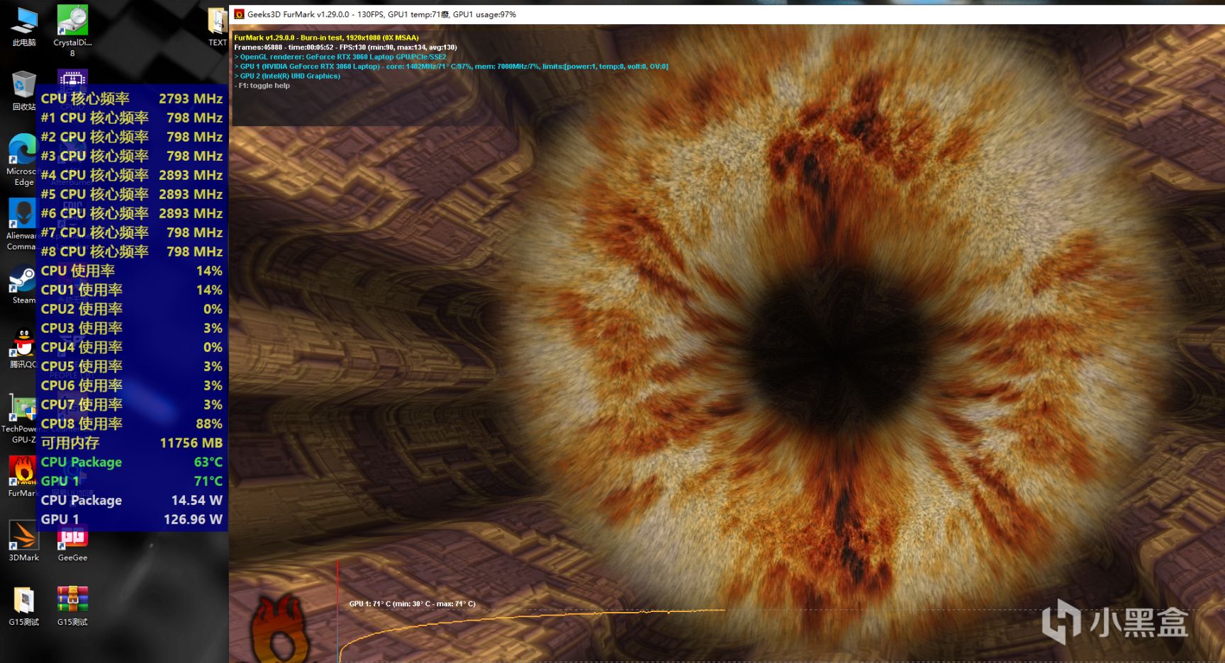Image resolution: width=1225 pixels, height=663 pixels.
Task: Click the Geeks3D FurMark window title text
Action: (381, 14)
